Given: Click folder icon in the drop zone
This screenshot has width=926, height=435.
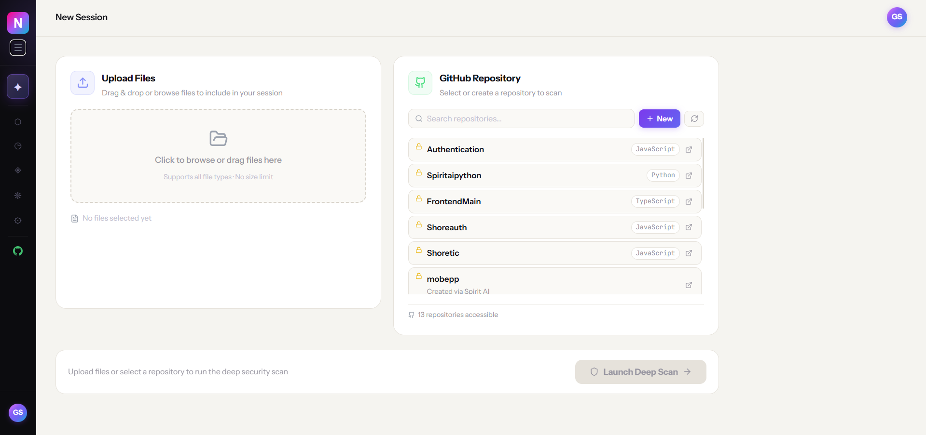Looking at the screenshot, I should pyautogui.click(x=218, y=138).
